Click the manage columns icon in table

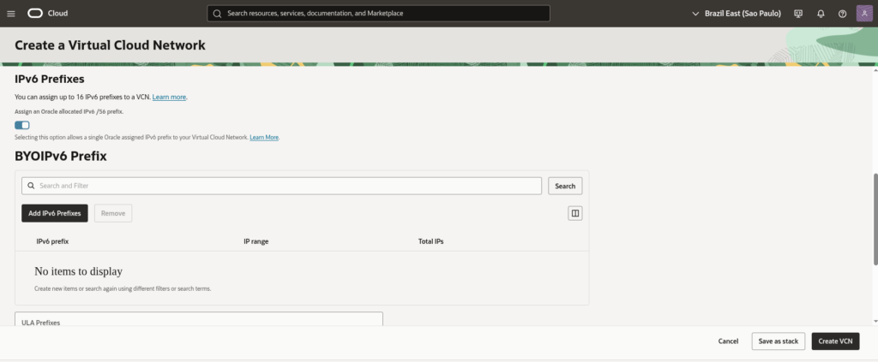point(575,213)
